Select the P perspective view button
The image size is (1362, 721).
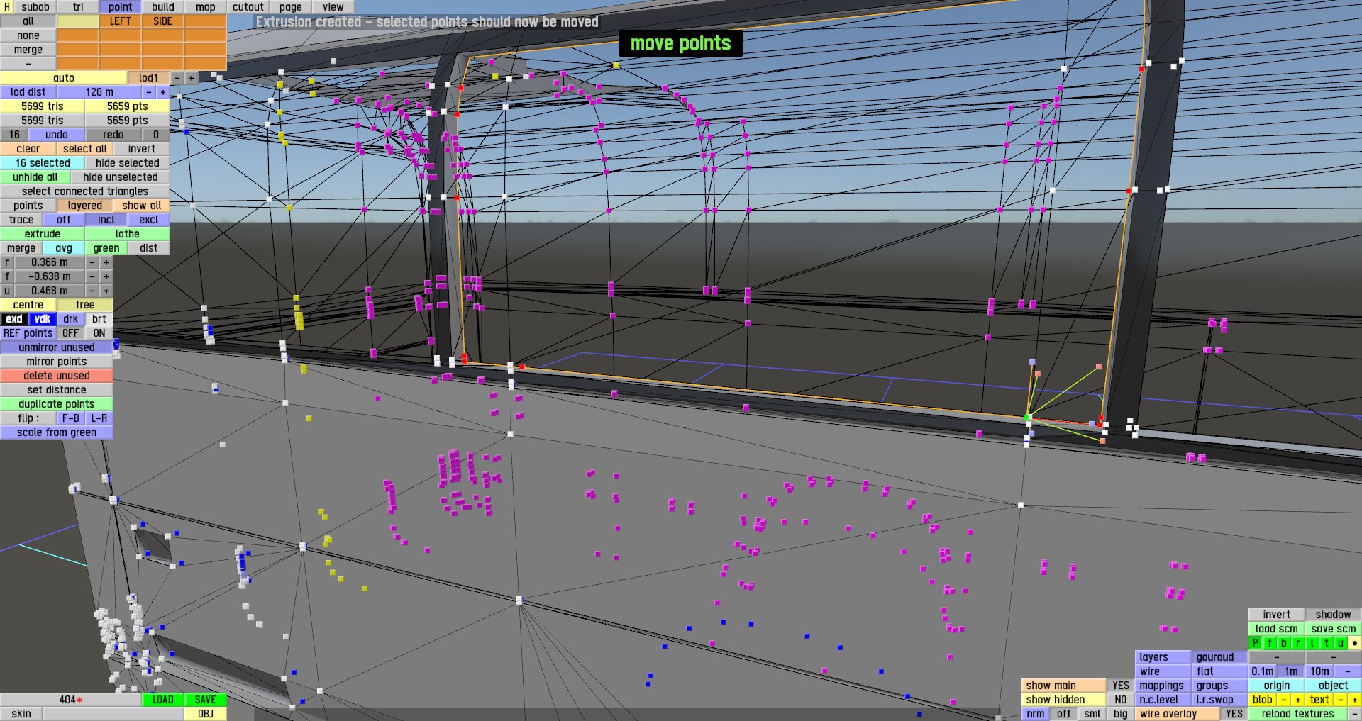point(1256,643)
